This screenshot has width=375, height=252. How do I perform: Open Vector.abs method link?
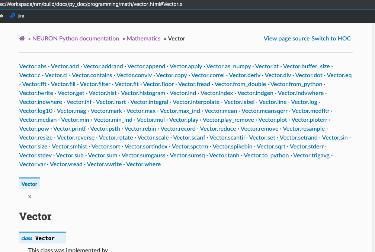(x=33, y=66)
